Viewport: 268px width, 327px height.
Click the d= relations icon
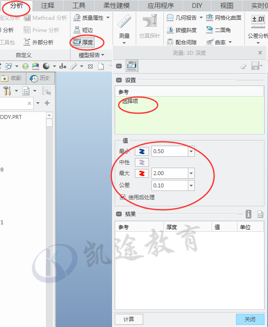63,66
